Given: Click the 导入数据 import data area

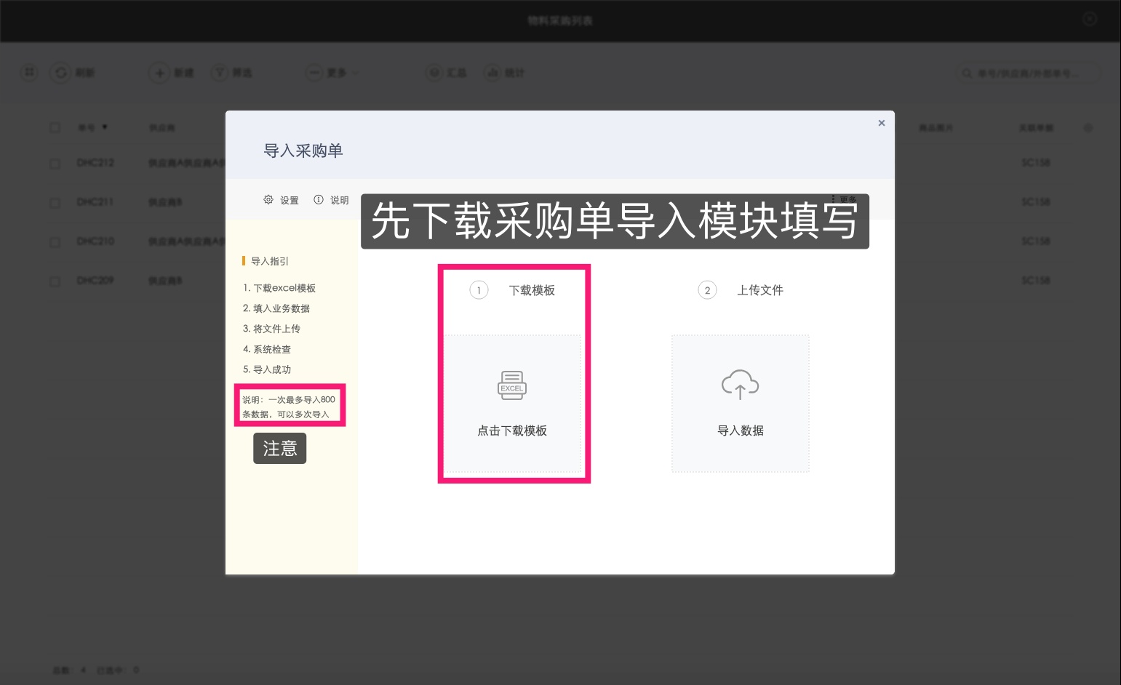Looking at the screenshot, I should (740, 430).
